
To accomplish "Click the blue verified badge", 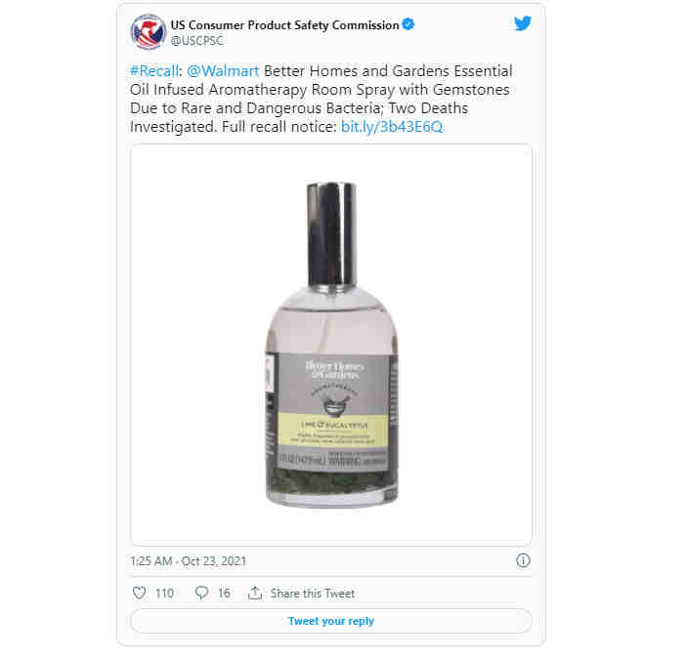I will (x=408, y=24).
